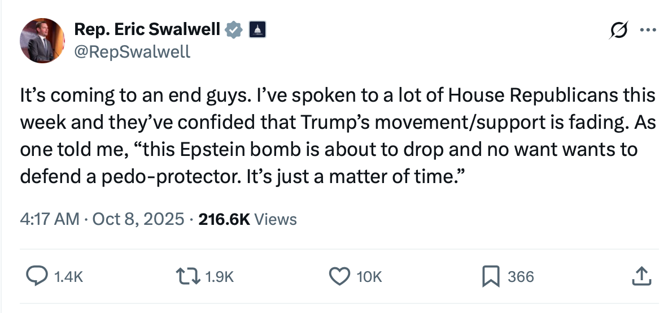Click the phrase "It's just a matter of time."

click(x=353, y=177)
